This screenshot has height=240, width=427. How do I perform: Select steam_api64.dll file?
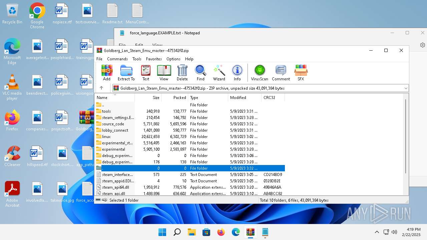pos(190,187)
